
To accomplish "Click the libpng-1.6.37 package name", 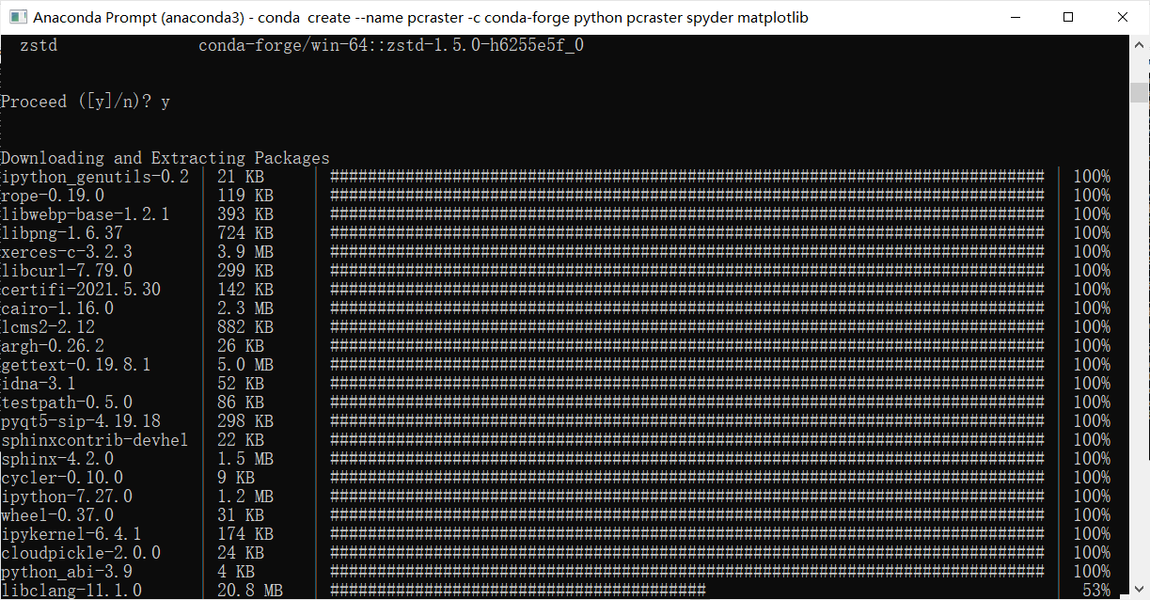I will coord(62,233).
